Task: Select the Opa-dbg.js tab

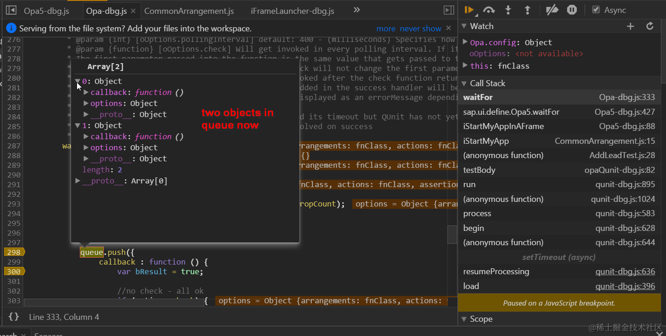Action: (107, 11)
